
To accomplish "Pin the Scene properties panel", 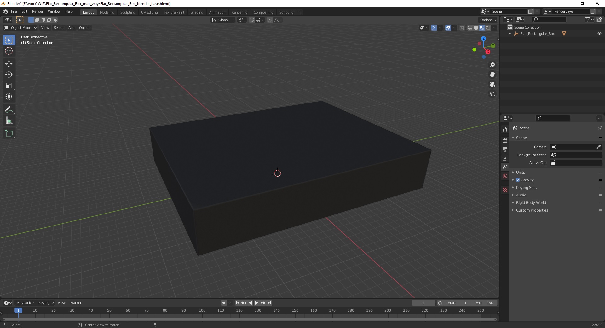I will coord(599,128).
